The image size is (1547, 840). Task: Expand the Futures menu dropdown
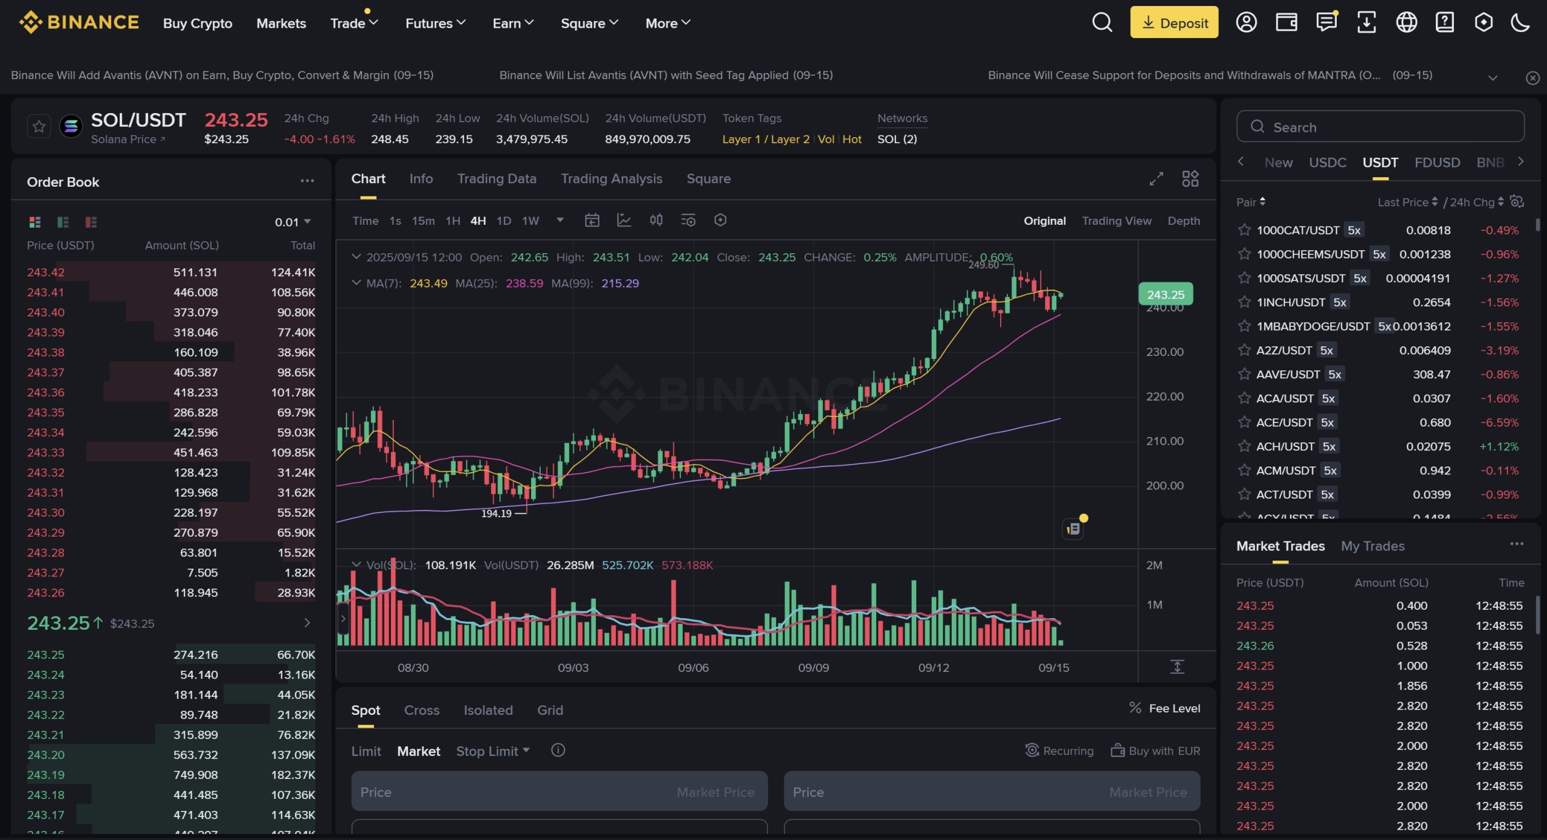click(435, 23)
